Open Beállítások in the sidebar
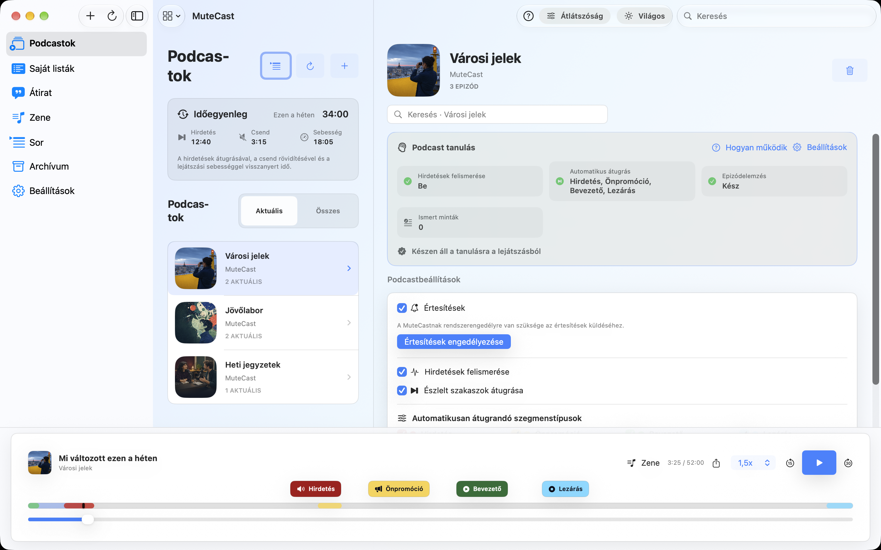 pyautogui.click(x=76, y=191)
